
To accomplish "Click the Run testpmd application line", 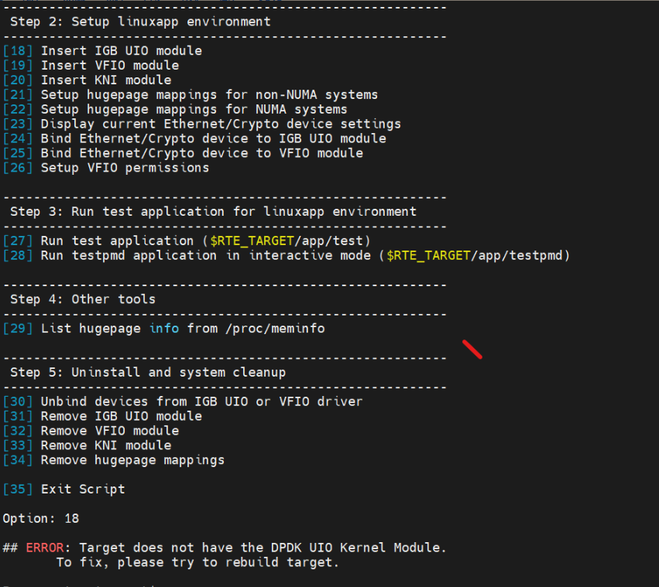I will pyautogui.click(x=305, y=255).
